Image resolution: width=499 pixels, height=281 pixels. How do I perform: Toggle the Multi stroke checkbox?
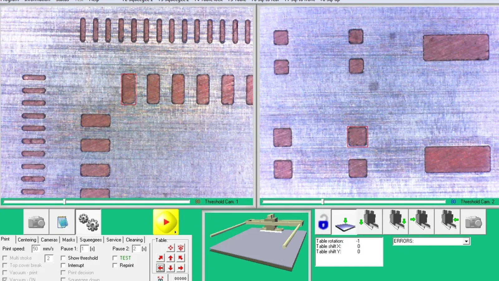coord(5,258)
